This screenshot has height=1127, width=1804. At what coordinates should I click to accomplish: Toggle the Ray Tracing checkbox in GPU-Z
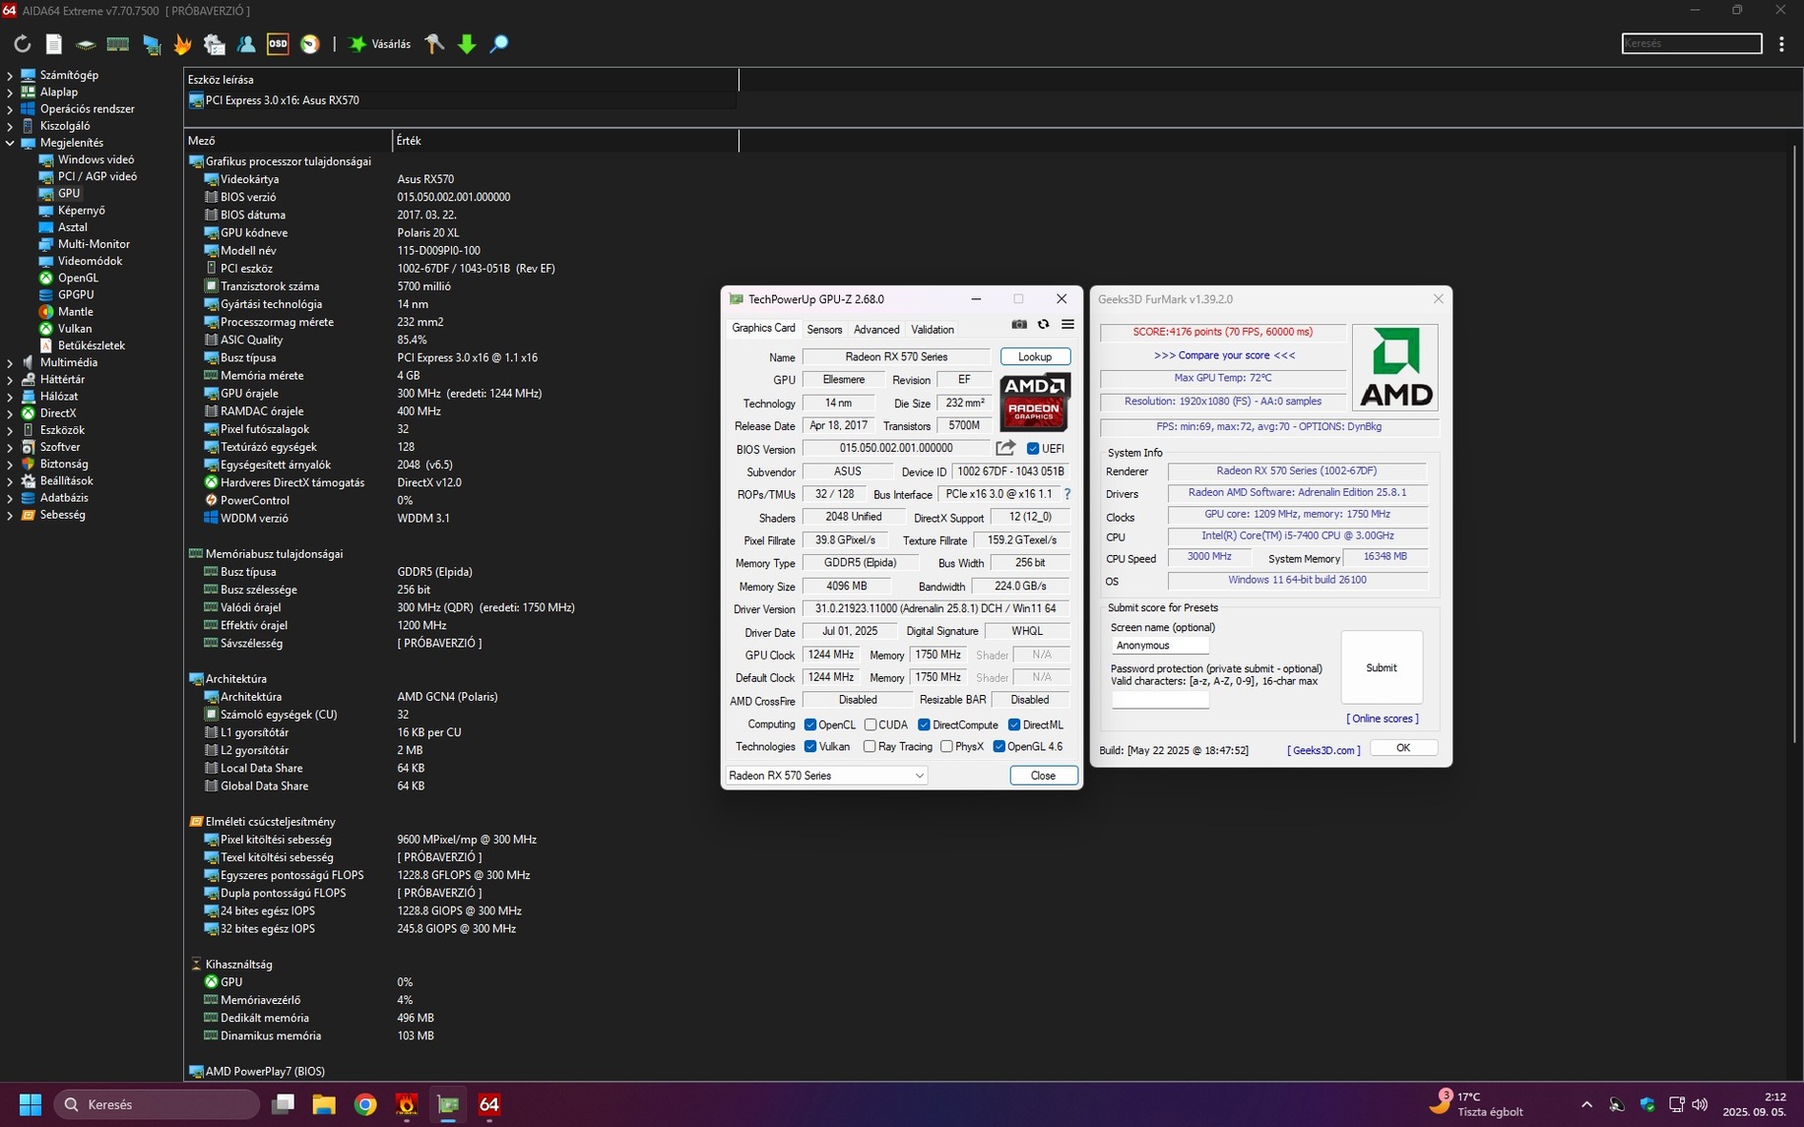tap(870, 747)
